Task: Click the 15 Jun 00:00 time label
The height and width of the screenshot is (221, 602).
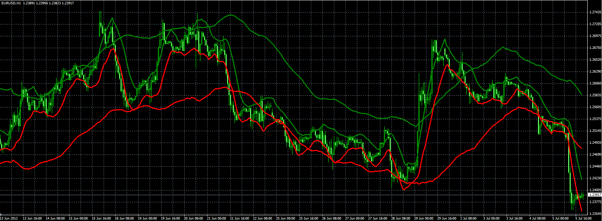Action: pyautogui.click(x=78, y=218)
